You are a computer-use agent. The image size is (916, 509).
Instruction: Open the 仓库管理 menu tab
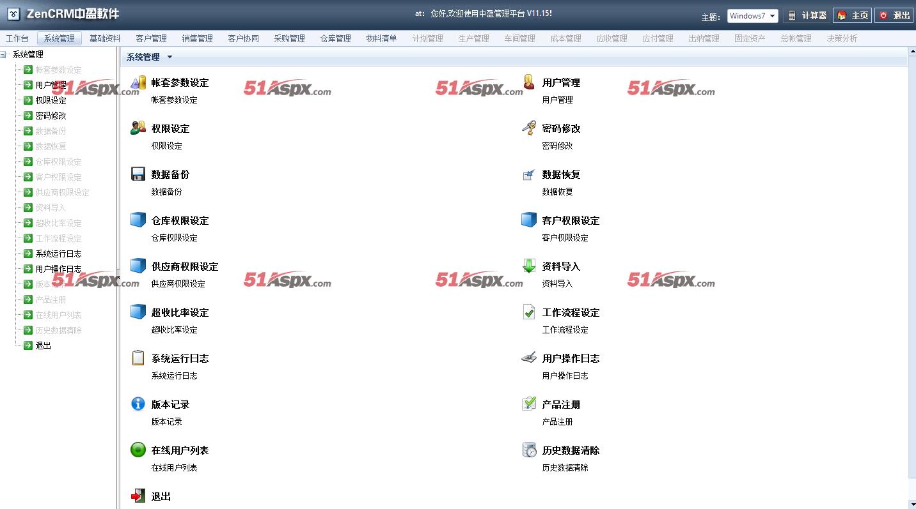tap(335, 38)
